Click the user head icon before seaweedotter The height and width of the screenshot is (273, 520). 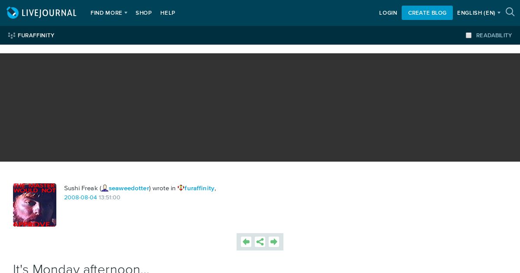pyautogui.click(x=105, y=188)
